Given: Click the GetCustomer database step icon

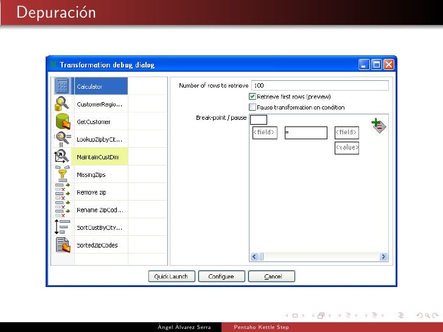Looking at the screenshot, I should click(x=63, y=122).
